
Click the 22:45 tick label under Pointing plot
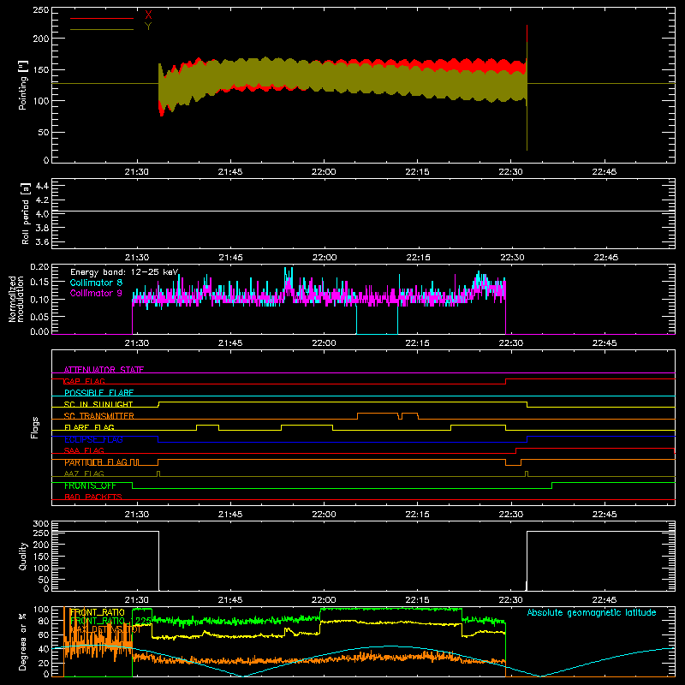pos(605,172)
